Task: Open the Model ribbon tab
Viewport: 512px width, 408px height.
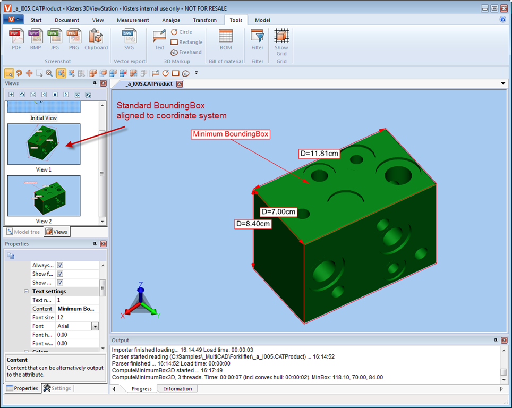Action: (x=262, y=20)
